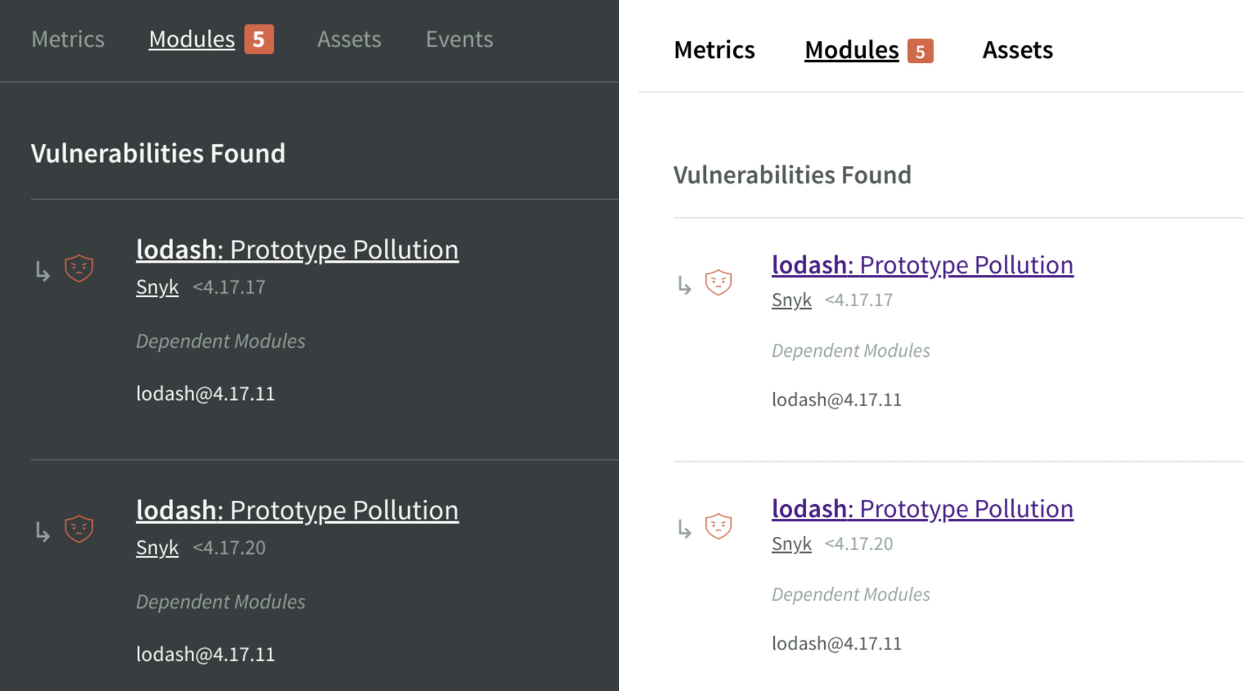Click arrow icon of second dark vulnerability
1247x691 pixels.
point(43,532)
